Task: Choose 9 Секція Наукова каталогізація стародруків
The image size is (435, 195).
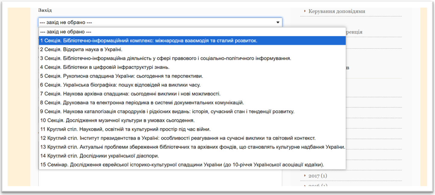Action: 167,112
